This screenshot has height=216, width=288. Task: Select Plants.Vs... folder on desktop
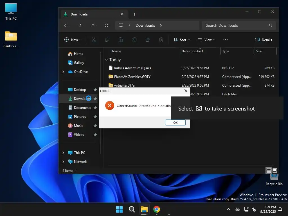[x=11, y=39]
